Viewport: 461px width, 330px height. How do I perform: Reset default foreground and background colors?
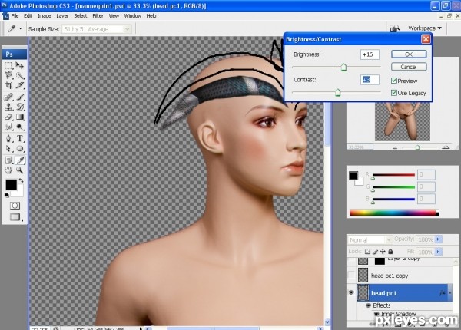tap(6, 195)
